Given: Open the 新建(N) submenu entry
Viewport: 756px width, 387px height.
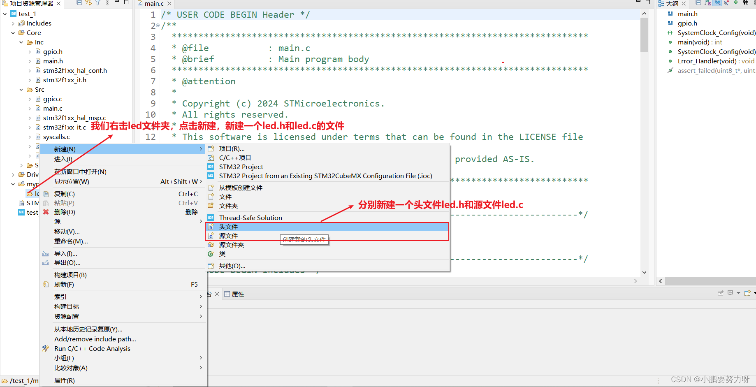Looking at the screenshot, I should point(123,149).
